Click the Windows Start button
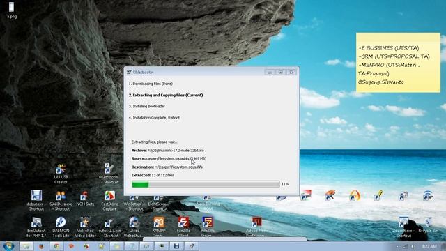This screenshot has height=251, width=446. click(x=8, y=246)
